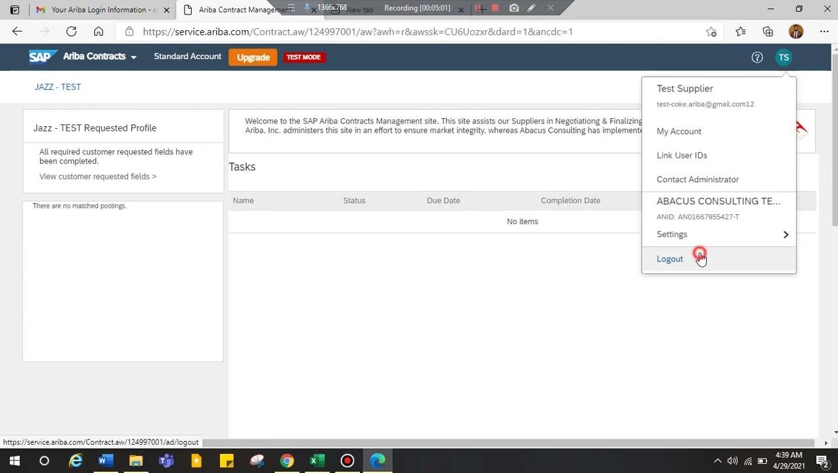Open Edge Settings and more menu
838x473 pixels.
(824, 32)
